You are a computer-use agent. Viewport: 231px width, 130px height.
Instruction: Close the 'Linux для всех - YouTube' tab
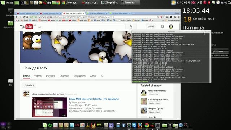pyautogui.click(x=83, y=13)
